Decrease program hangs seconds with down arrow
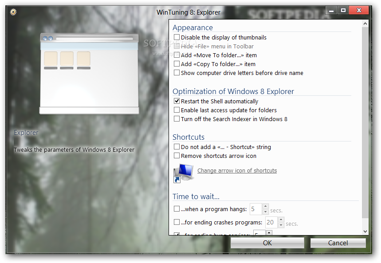This screenshot has width=381, height=263. (265, 212)
